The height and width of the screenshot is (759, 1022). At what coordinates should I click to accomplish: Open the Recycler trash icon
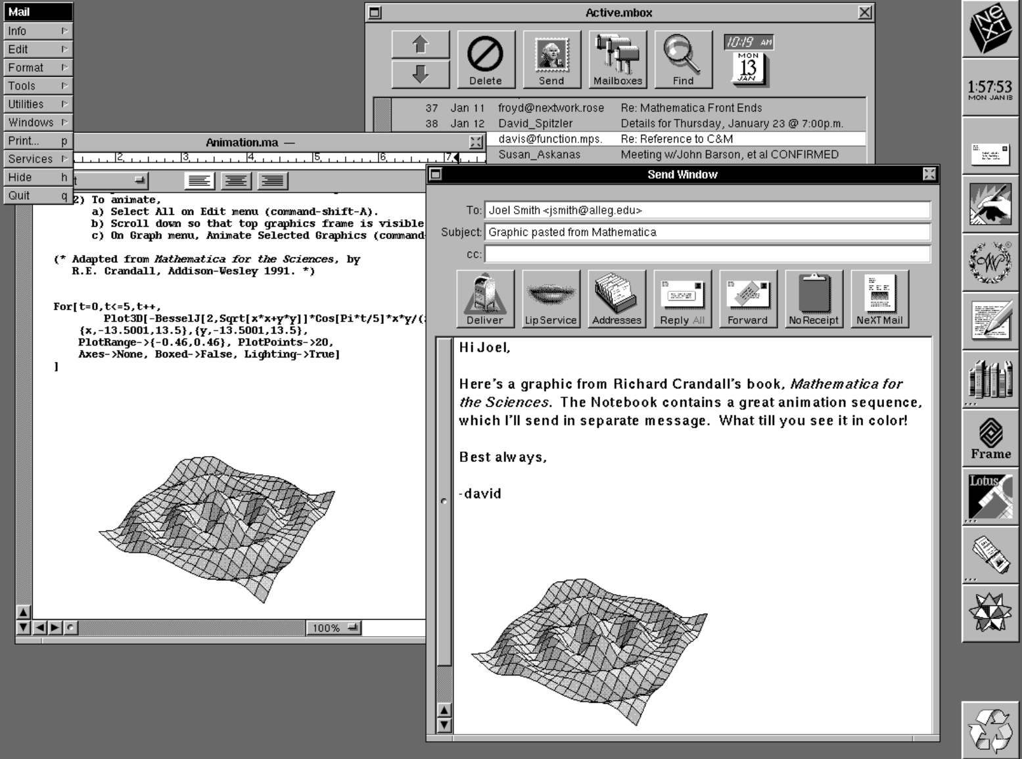pyautogui.click(x=990, y=729)
